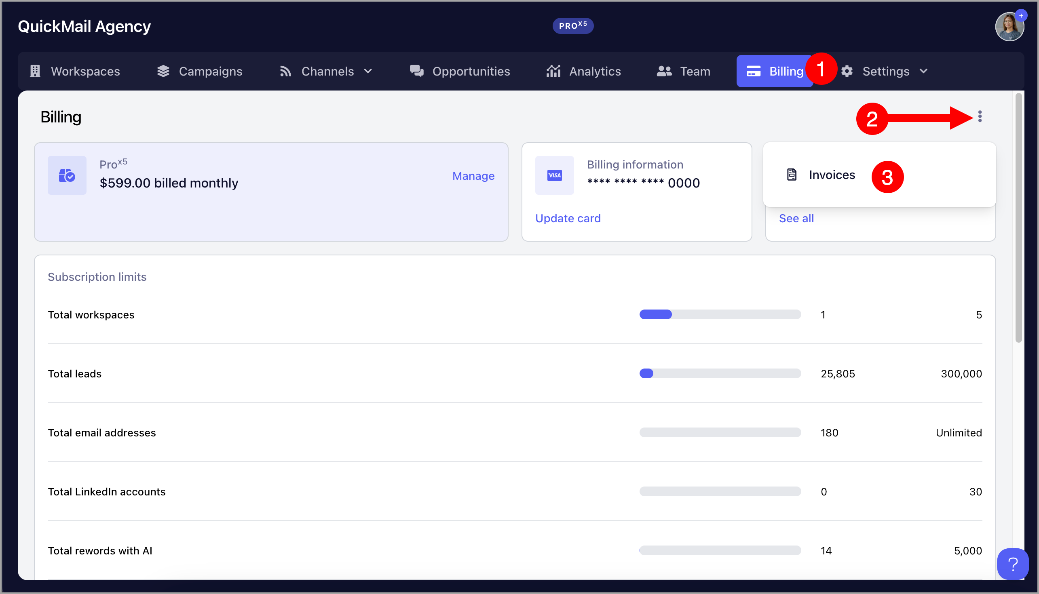Click the Opportunities chat bubbles icon
This screenshot has height=594, width=1039.
point(417,71)
